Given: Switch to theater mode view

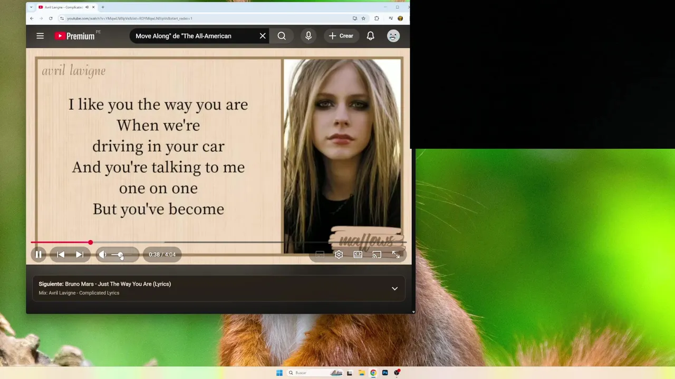Looking at the screenshot, I should click(x=358, y=255).
